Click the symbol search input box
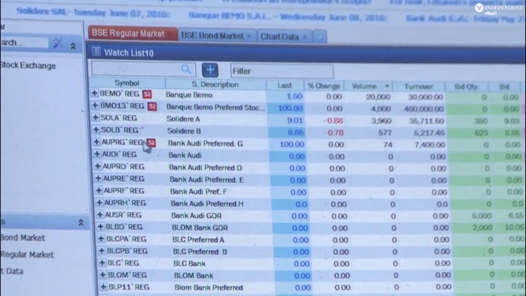Viewport: 526px width, 296px height. click(x=144, y=69)
